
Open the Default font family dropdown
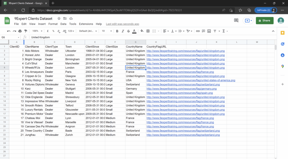click(87, 31)
